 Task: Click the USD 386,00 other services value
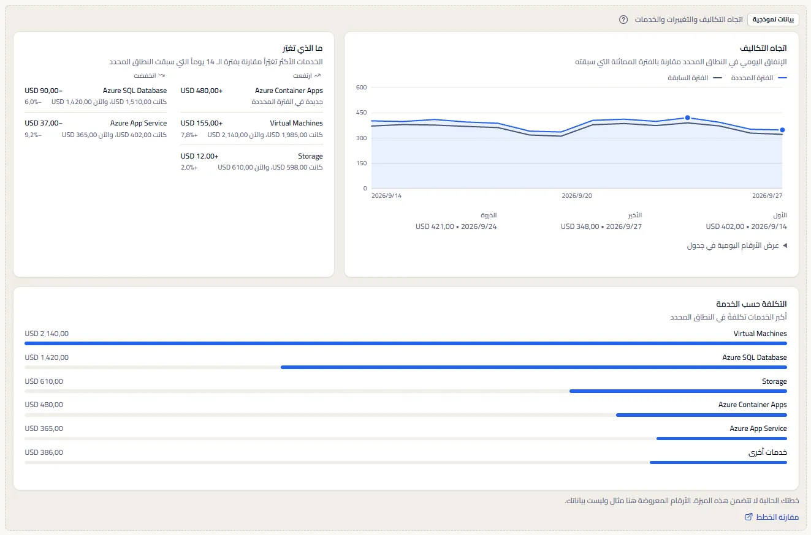(x=44, y=452)
